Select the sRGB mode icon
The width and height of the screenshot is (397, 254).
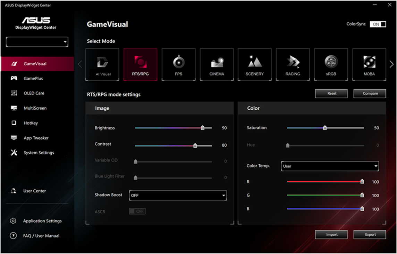point(331,64)
